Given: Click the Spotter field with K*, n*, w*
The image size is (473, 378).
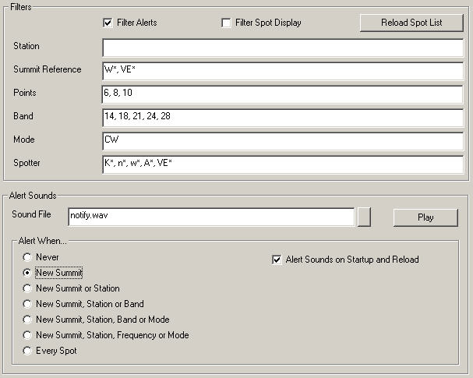Looking at the screenshot, I should 283,164.
